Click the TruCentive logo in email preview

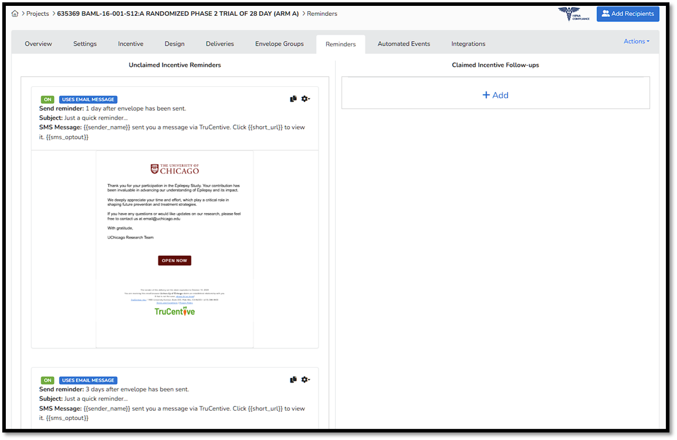[x=175, y=312]
